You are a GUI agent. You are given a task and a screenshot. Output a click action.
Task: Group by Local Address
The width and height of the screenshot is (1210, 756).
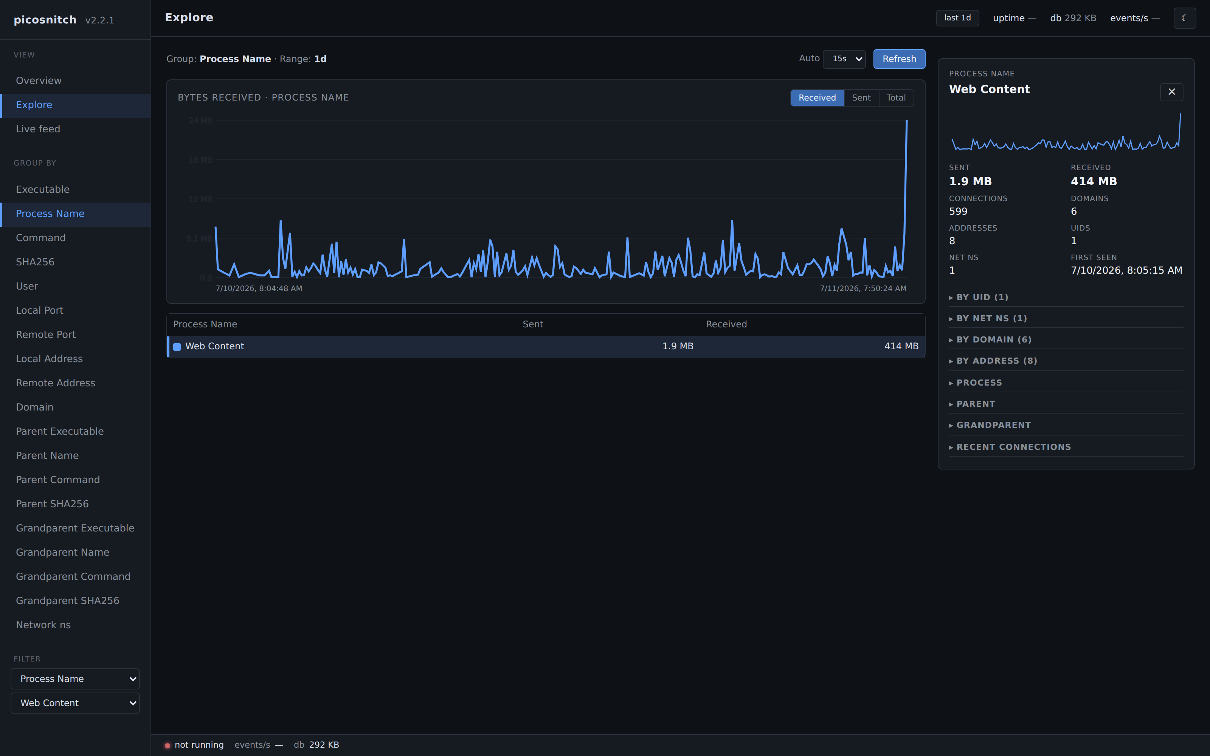(x=76, y=359)
